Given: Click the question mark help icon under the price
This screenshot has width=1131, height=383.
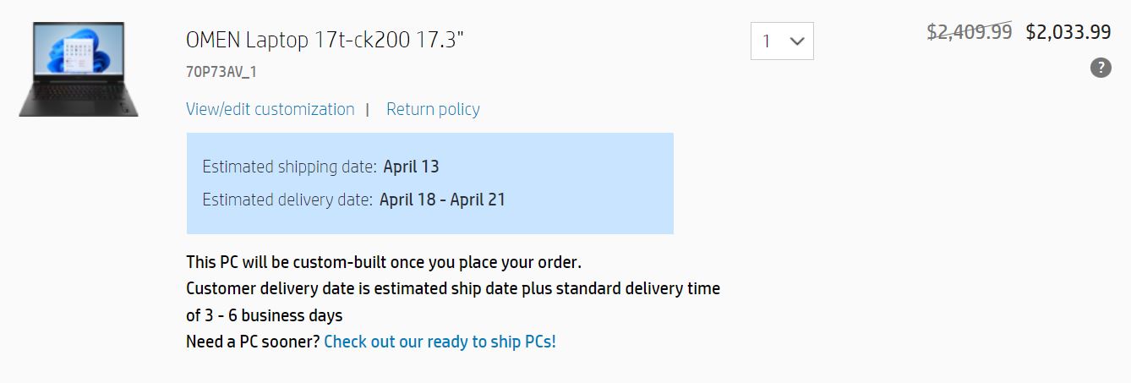Looking at the screenshot, I should [1100, 68].
